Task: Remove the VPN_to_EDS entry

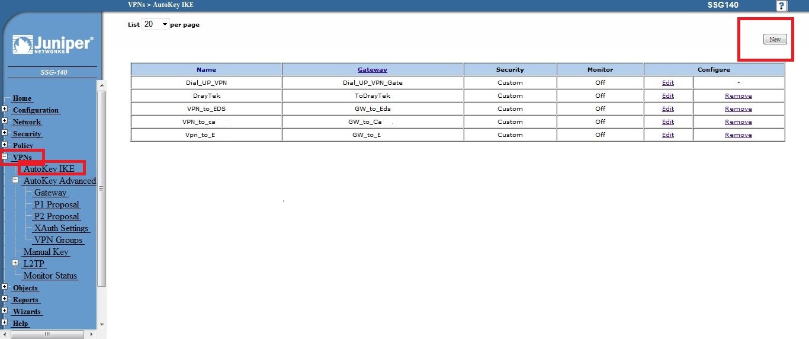Action: point(739,109)
